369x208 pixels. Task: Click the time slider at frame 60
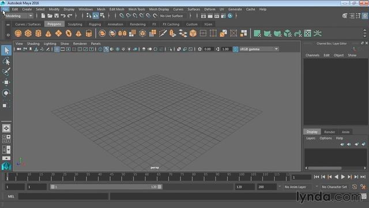147,177
